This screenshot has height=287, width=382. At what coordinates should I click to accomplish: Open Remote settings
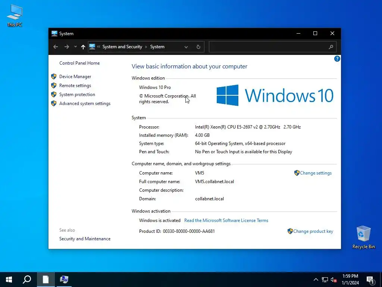[75, 86]
